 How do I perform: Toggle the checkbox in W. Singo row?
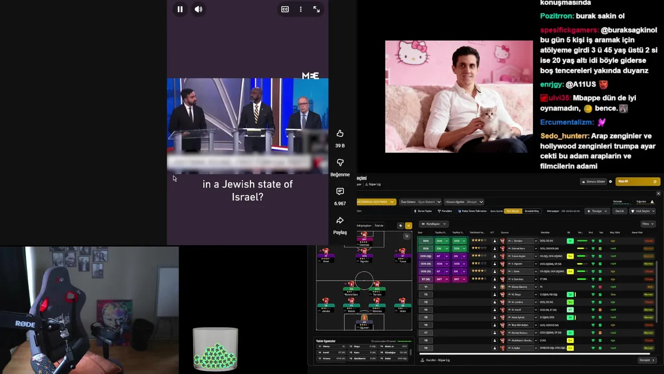click(600, 295)
